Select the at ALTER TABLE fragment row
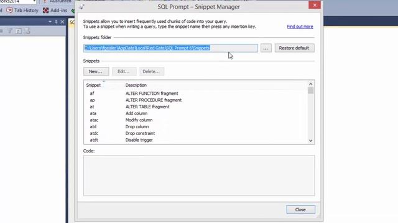This screenshot has width=398, height=223. pos(195,107)
